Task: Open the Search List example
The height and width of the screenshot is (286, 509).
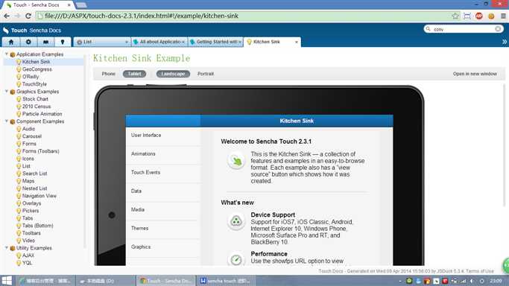Action: click(35, 174)
